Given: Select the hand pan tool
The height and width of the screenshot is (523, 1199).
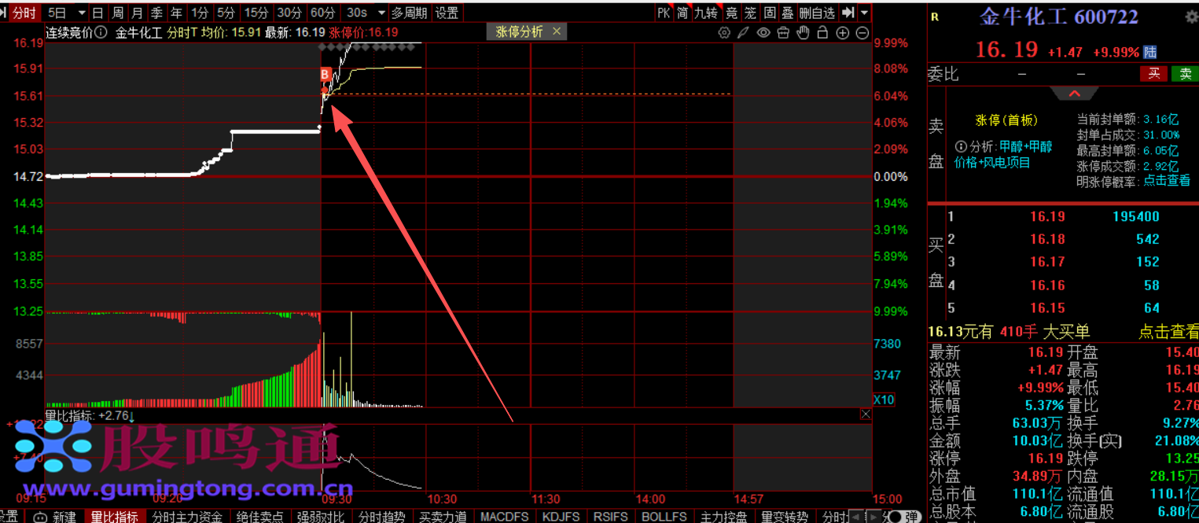Looking at the screenshot, I should point(803,32).
